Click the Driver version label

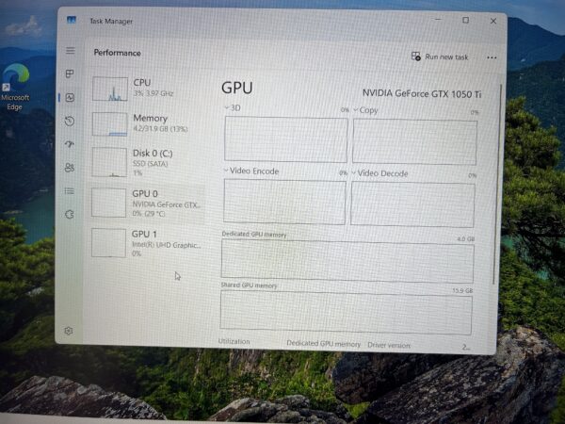pos(389,345)
